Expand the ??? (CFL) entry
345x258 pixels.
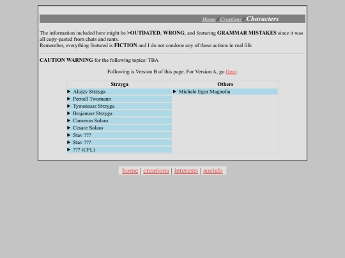coord(119,150)
